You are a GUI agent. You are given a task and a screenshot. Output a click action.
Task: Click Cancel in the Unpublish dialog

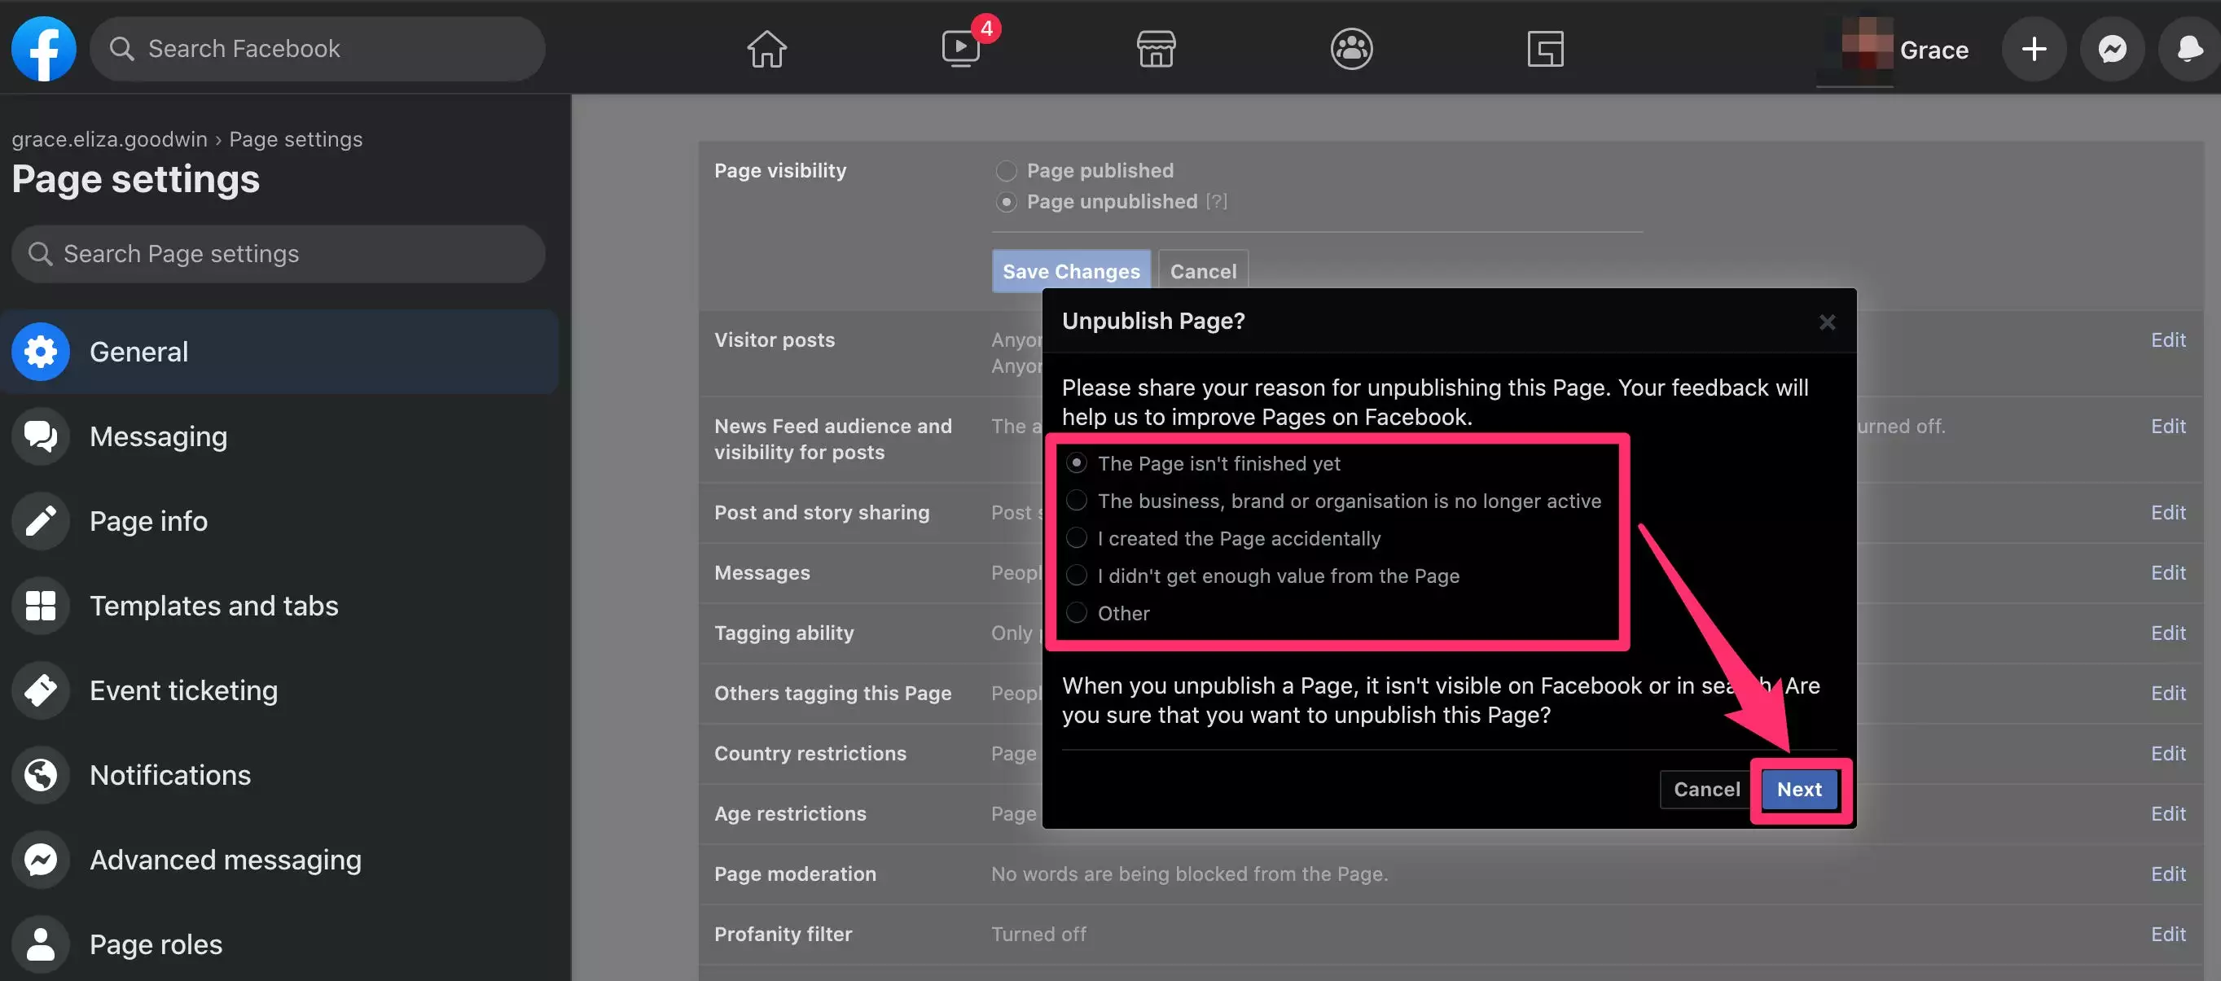point(1705,789)
